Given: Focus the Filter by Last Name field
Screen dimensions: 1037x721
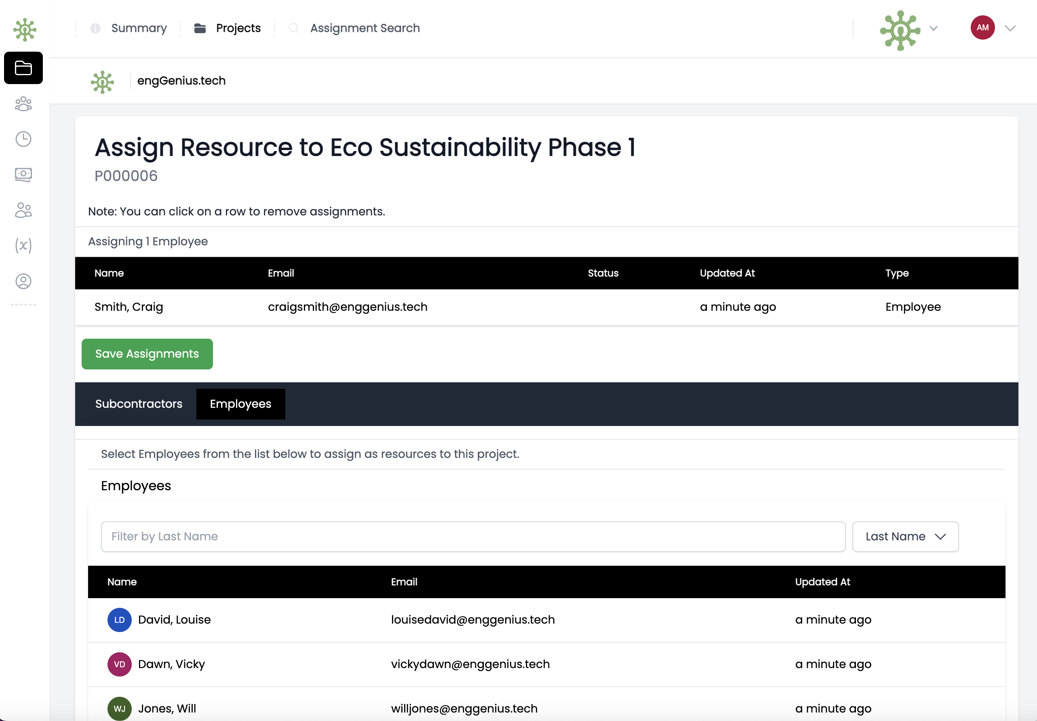Looking at the screenshot, I should pos(473,537).
